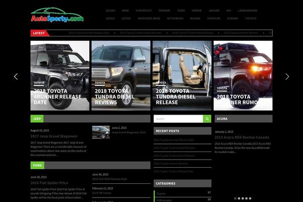
Task: Open Acura menu item
Action: [110, 11]
